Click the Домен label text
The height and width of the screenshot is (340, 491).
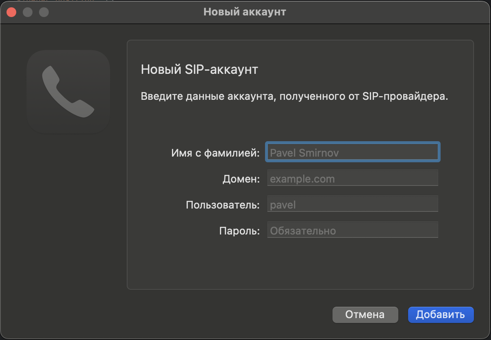(241, 179)
